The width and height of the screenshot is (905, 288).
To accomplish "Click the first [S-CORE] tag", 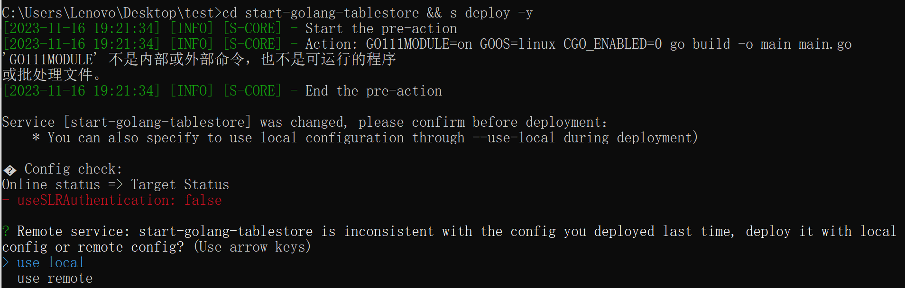I will point(252,29).
